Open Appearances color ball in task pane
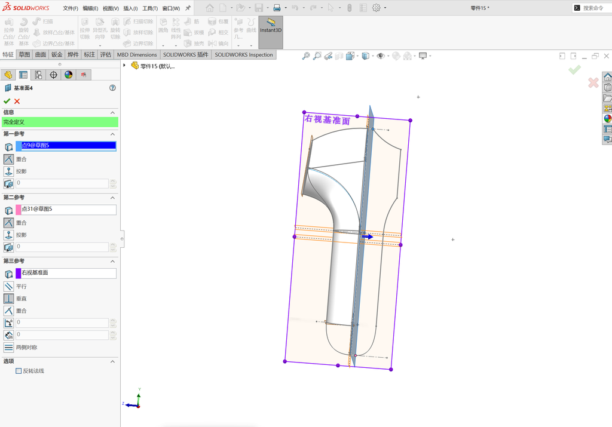Image resolution: width=612 pixels, height=427 pixels. pyautogui.click(x=607, y=119)
